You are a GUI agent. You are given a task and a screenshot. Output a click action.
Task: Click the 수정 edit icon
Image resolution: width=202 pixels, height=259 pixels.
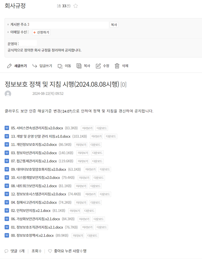point(98,66)
